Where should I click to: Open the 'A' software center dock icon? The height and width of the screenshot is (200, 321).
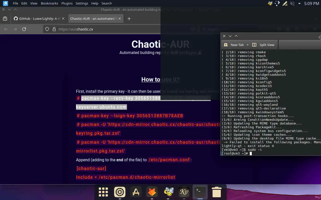click(x=136, y=192)
